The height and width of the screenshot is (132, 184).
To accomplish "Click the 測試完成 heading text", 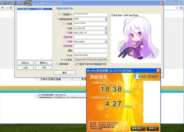I will click(99, 77).
